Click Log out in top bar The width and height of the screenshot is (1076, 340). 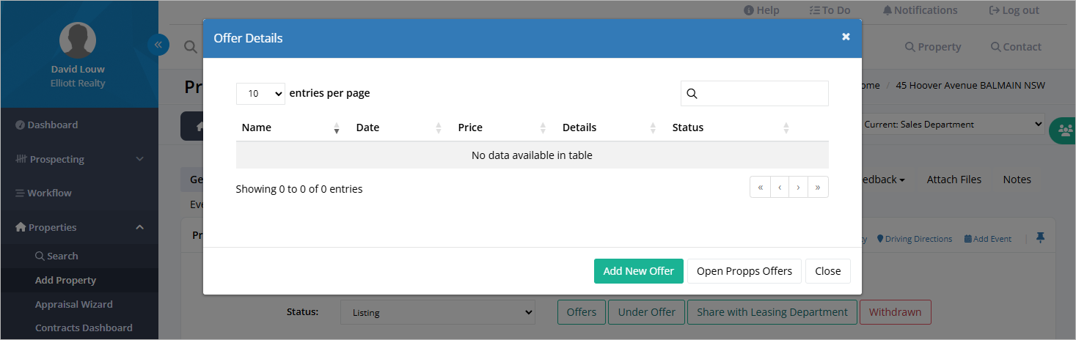[1014, 10]
